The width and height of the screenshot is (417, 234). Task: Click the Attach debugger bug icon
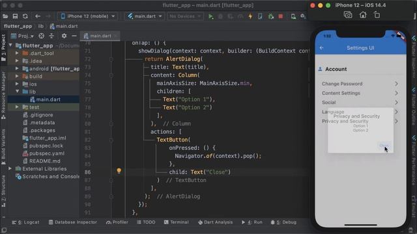(271, 16)
